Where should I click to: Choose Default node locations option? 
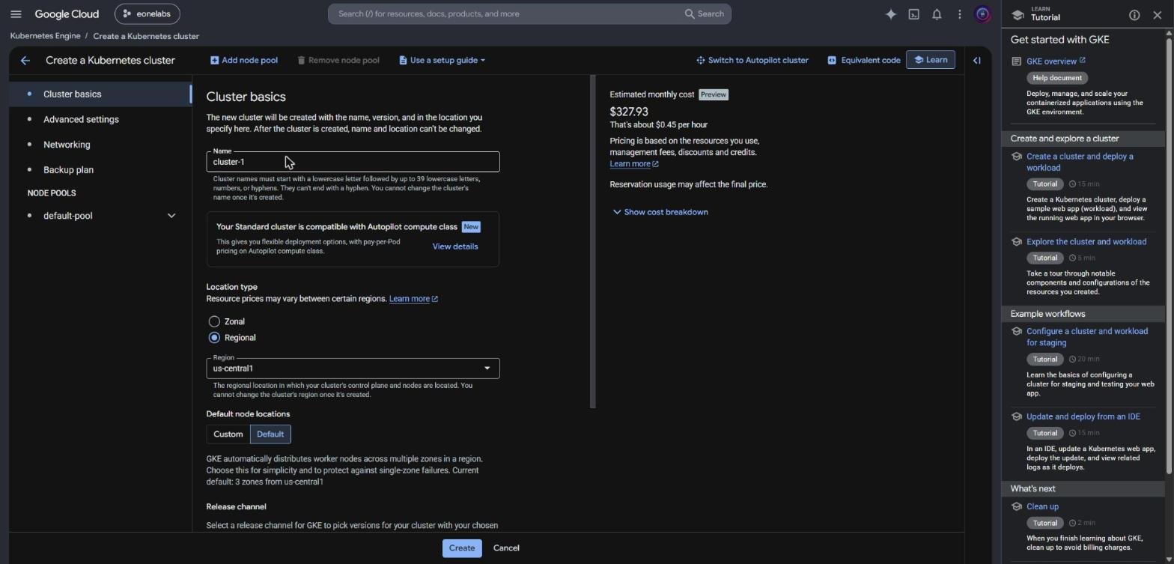pos(270,434)
